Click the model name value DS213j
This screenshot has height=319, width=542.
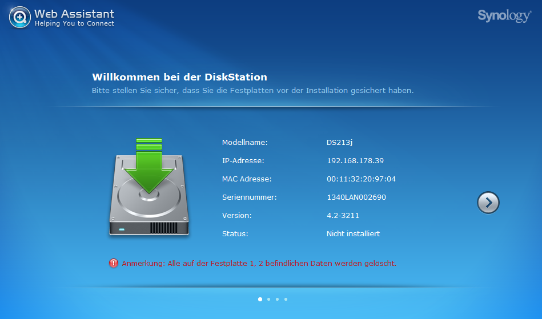339,142
